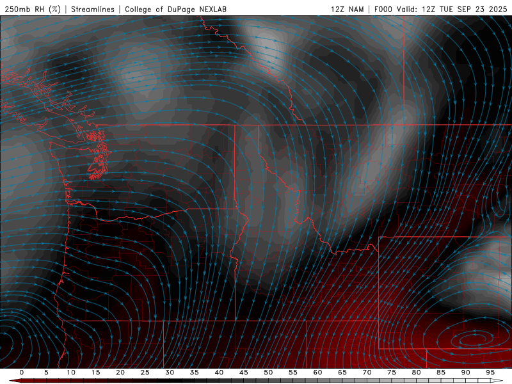Click the "70" colorbar scale label

(367, 372)
